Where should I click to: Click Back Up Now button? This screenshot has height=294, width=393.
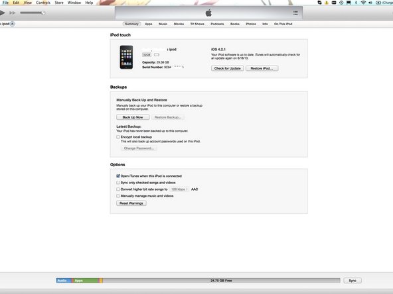(133, 117)
